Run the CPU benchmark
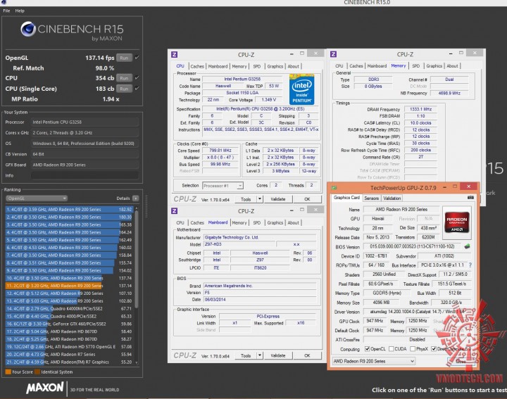507x399 pixels. (x=124, y=78)
